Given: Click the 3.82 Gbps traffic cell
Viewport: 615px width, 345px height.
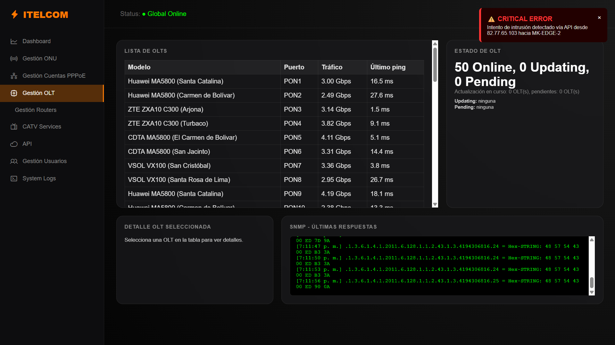Looking at the screenshot, I should point(343,123).
